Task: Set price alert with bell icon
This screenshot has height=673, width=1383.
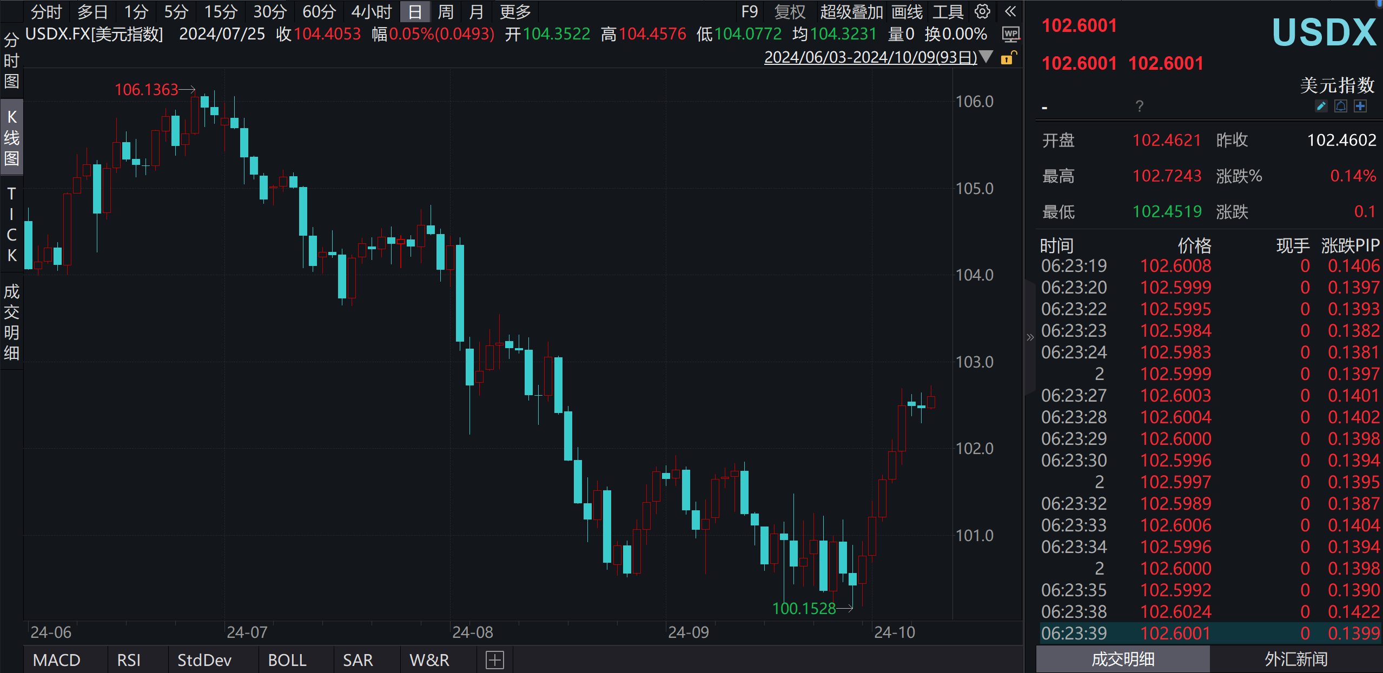Action: click(x=1341, y=106)
